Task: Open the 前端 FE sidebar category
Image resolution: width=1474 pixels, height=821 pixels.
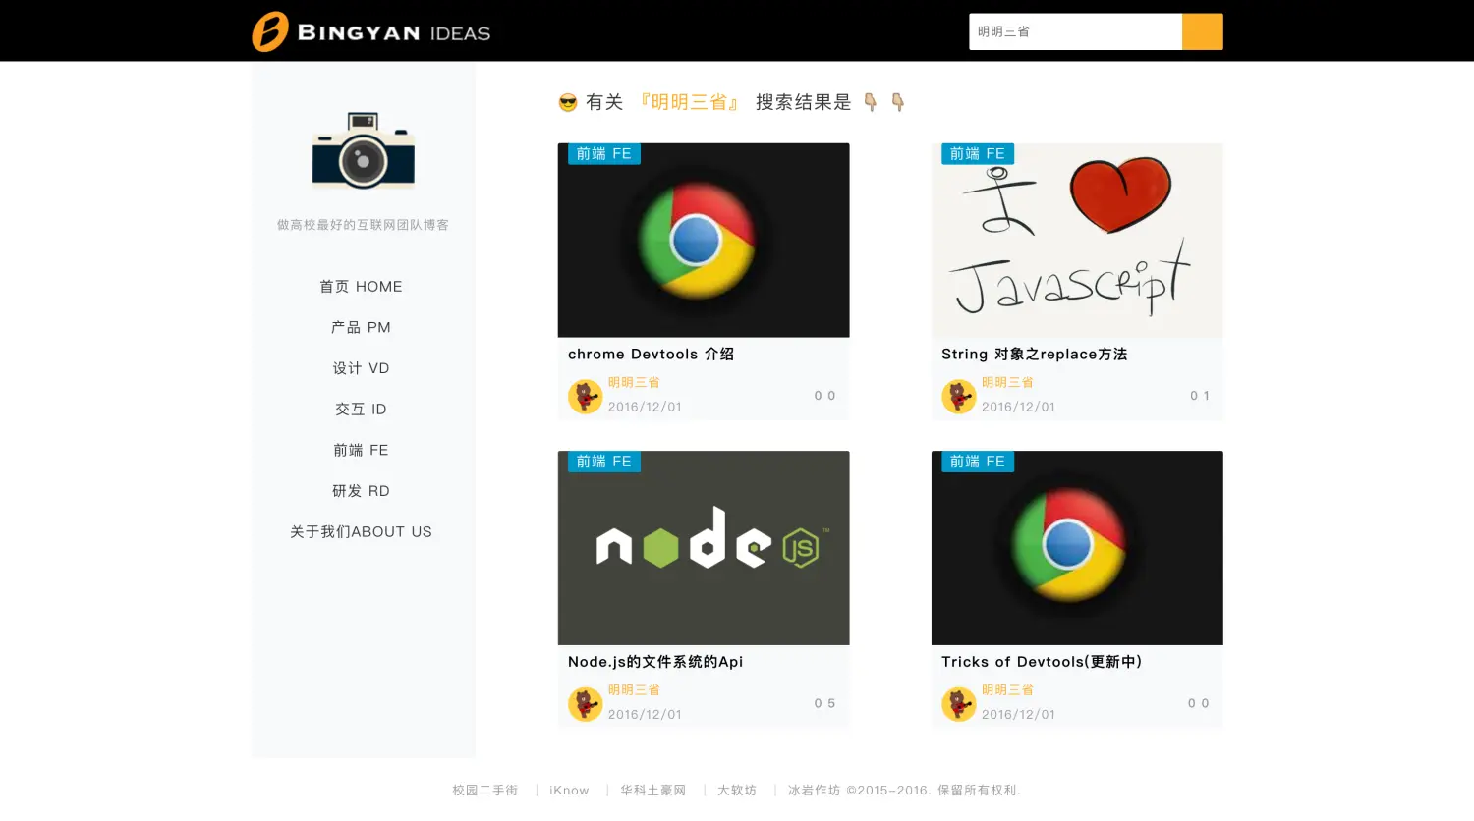Action: click(x=361, y=450)
